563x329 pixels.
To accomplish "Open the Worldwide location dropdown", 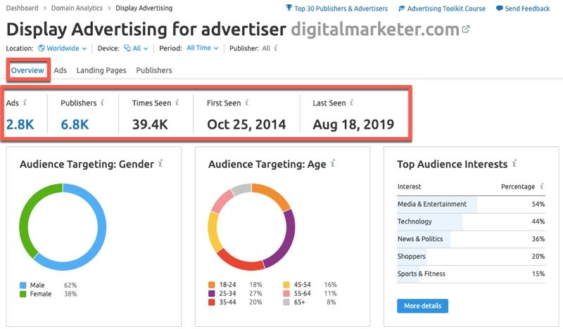I will pos(63,49).
